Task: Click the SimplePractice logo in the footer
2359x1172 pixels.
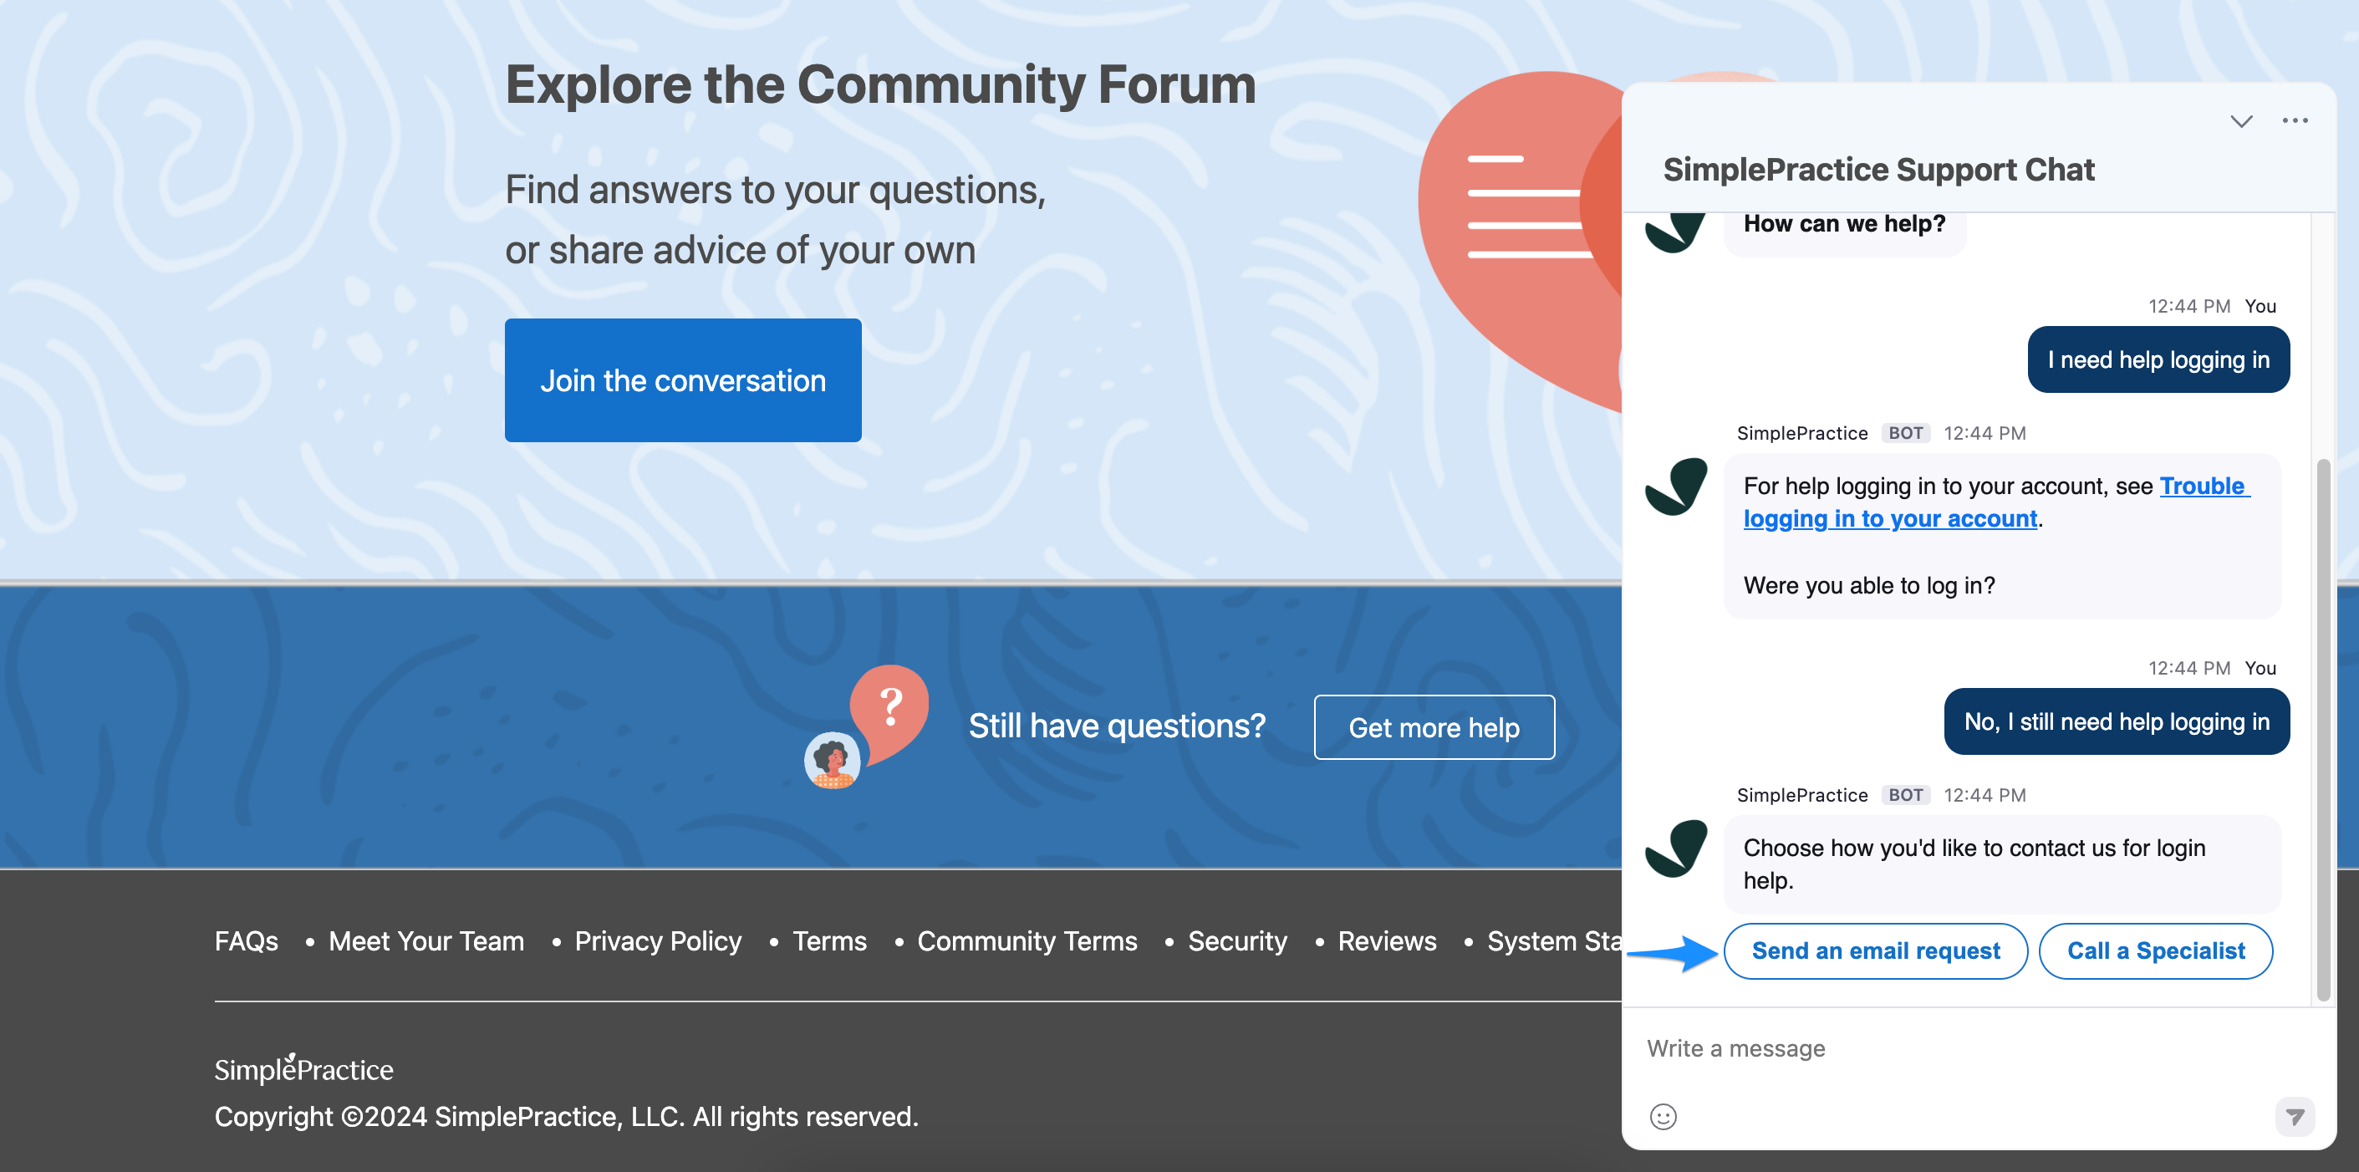Action: pyautogui.click(x=303, y=1068)
